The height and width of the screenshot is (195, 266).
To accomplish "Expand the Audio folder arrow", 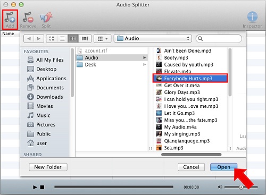I will (x=145, y=57).
